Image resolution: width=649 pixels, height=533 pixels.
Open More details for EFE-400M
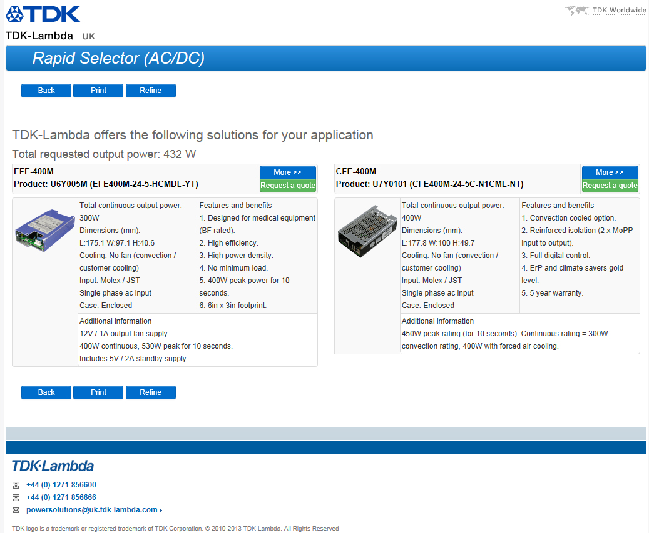[x=288, y=172]
